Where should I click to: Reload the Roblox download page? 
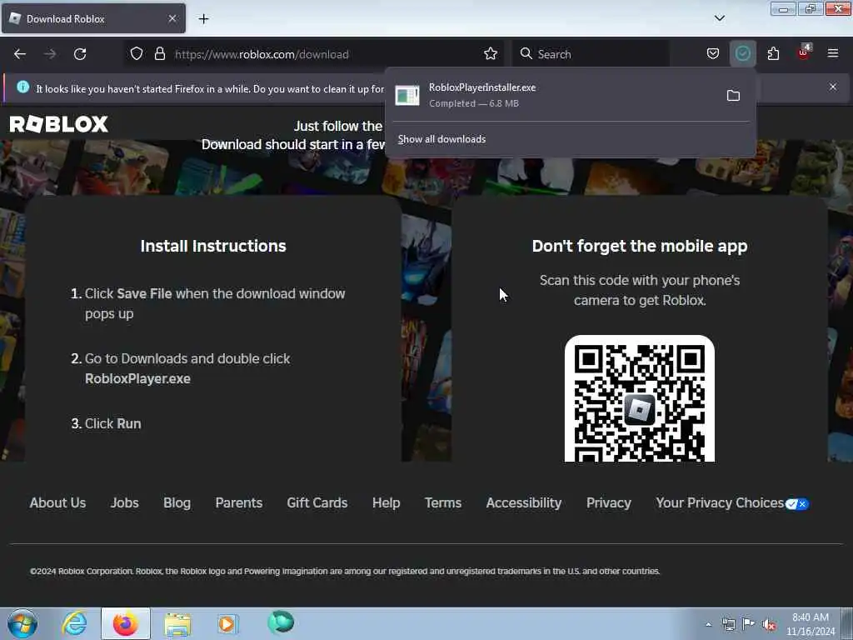[80, 54]
